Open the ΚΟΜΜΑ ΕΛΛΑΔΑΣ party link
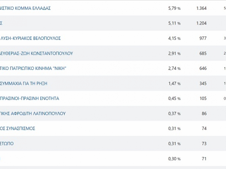The image size is (226, 169). tap(25, 8)
